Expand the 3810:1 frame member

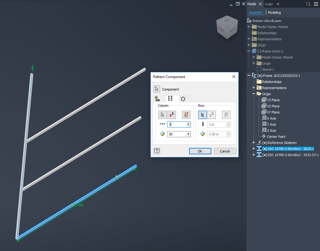pos(254,149)
